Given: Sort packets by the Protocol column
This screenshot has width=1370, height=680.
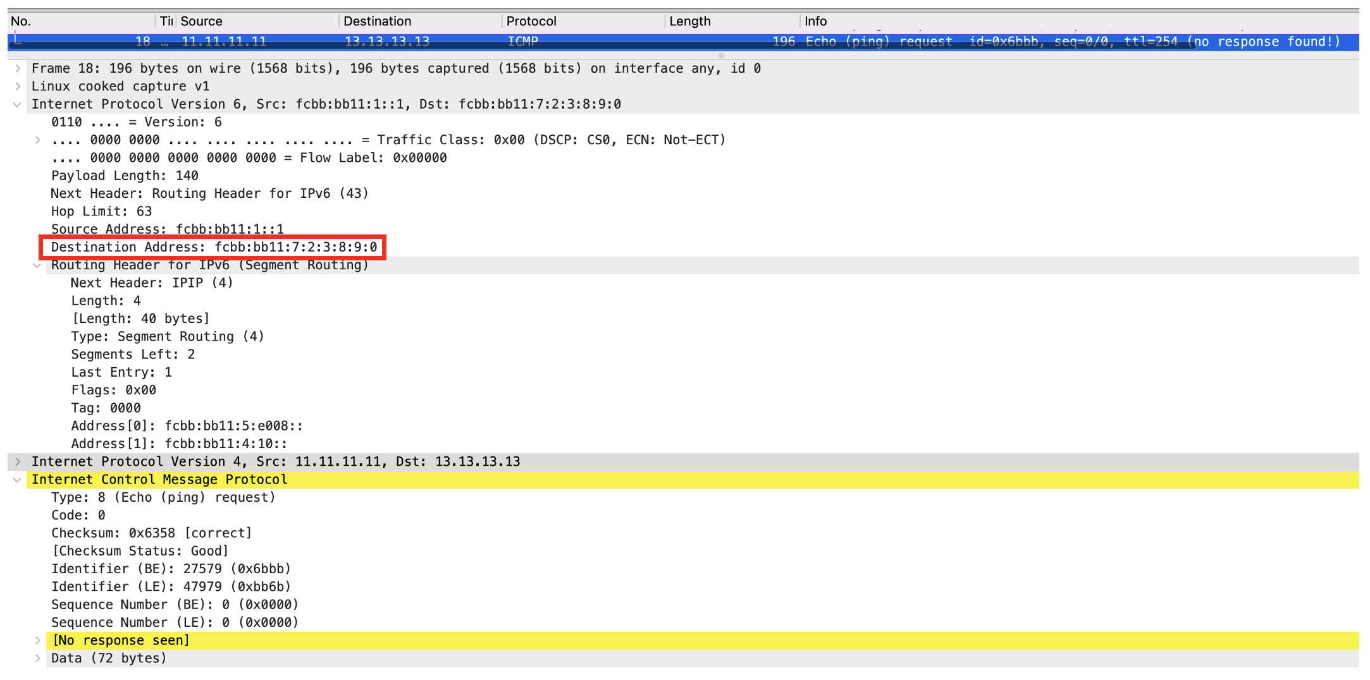Looking at the screenshot, I should coord(583,21).
